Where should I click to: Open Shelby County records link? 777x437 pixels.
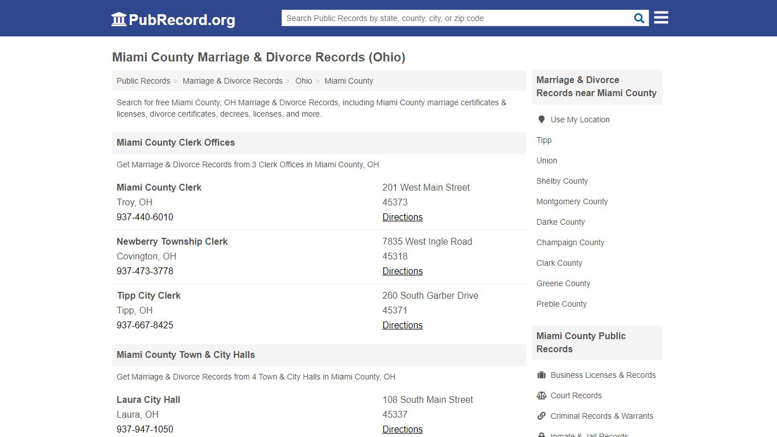562,181
